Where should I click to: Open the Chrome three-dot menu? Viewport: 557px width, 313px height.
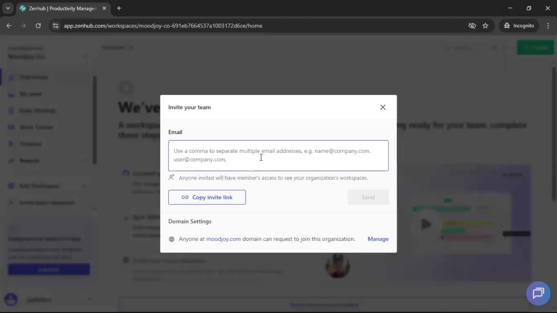click(x=548, y=26)
